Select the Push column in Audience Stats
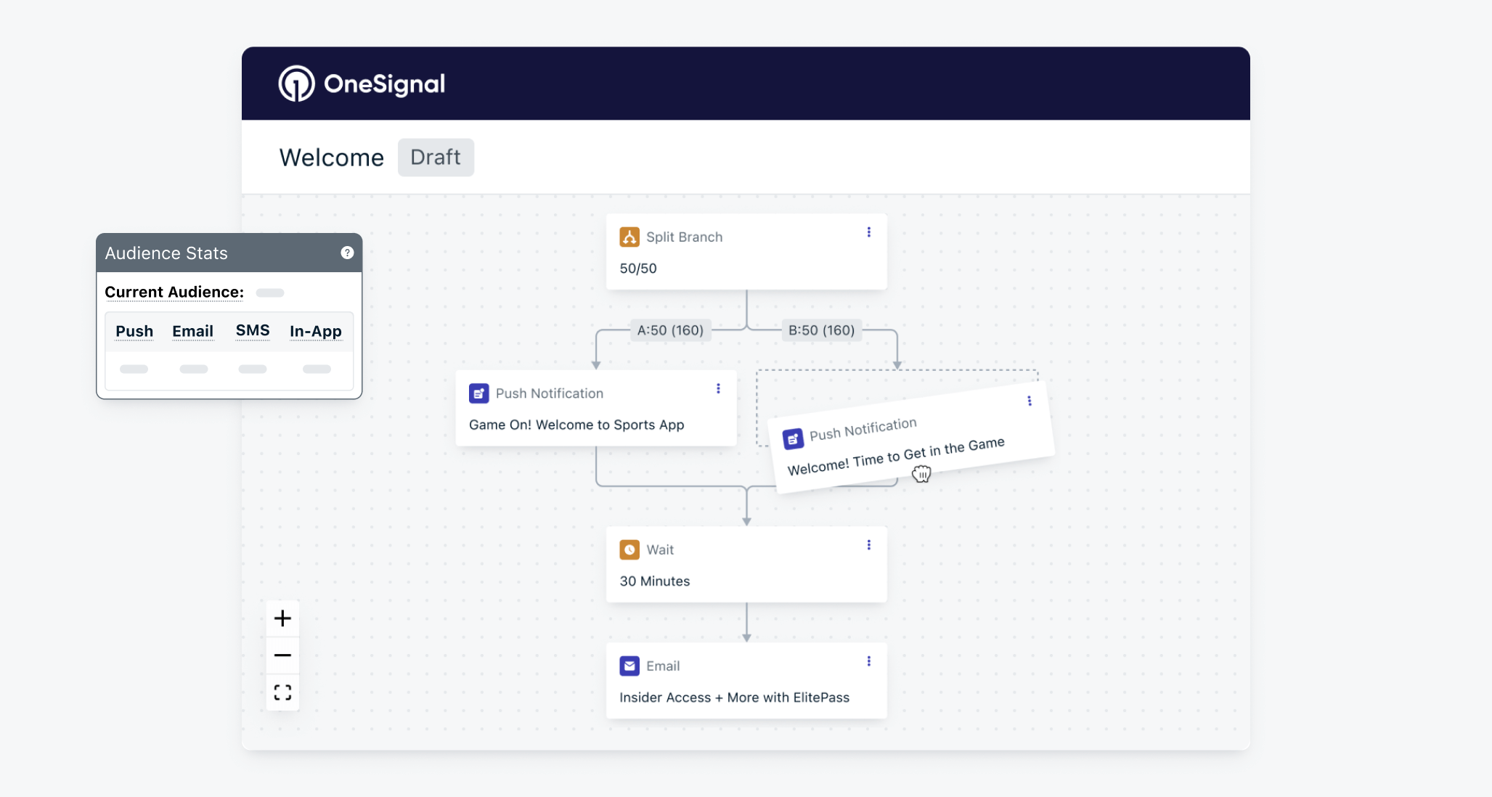The width and height of the screenshot is (1492, 797). tap(134, 331)
